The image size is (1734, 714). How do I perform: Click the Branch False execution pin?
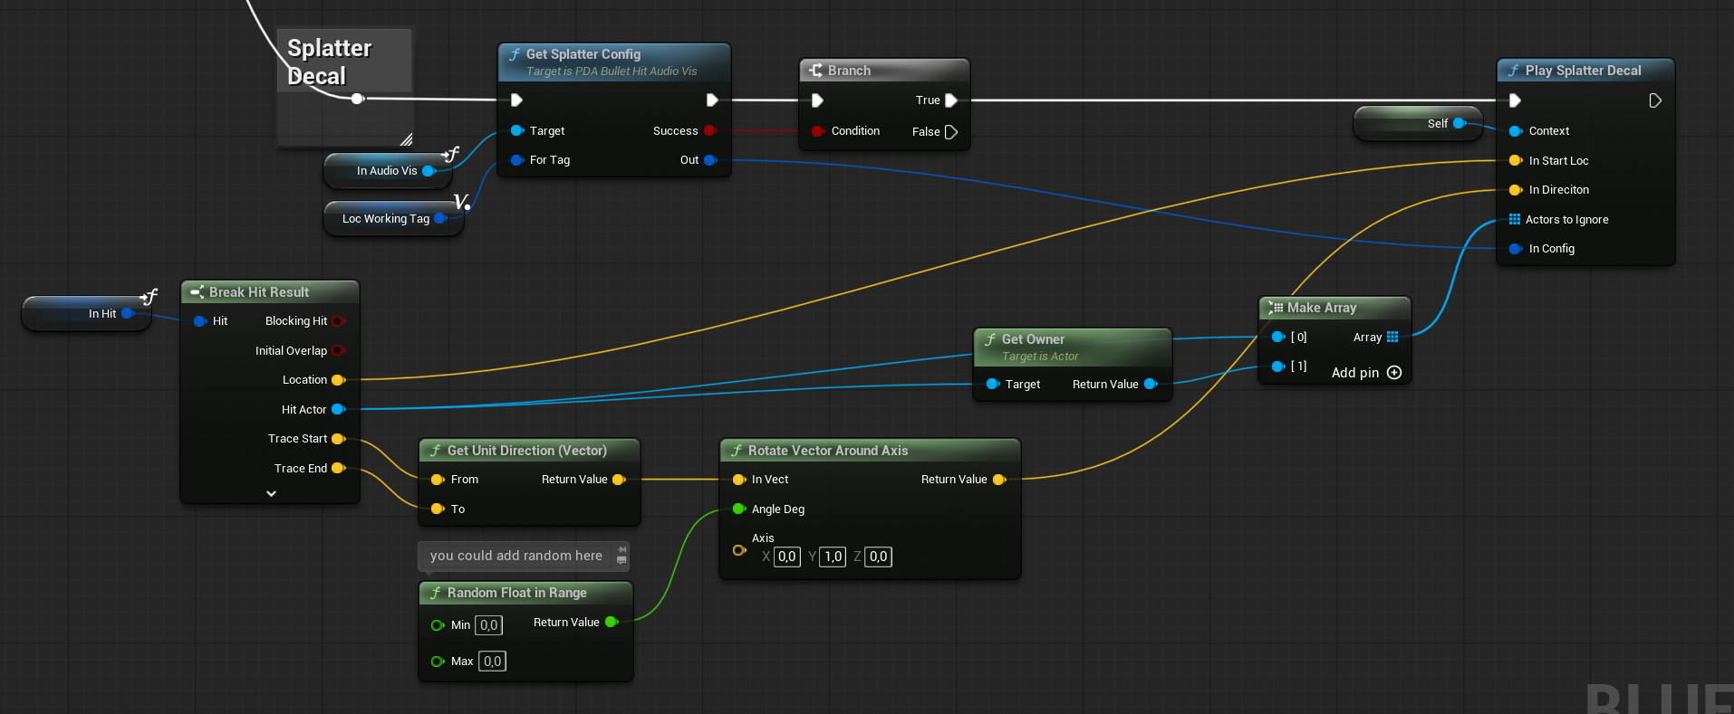click(950, 132)
